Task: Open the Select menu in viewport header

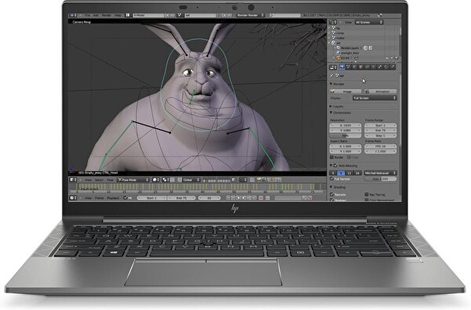Action: point(99,180)
